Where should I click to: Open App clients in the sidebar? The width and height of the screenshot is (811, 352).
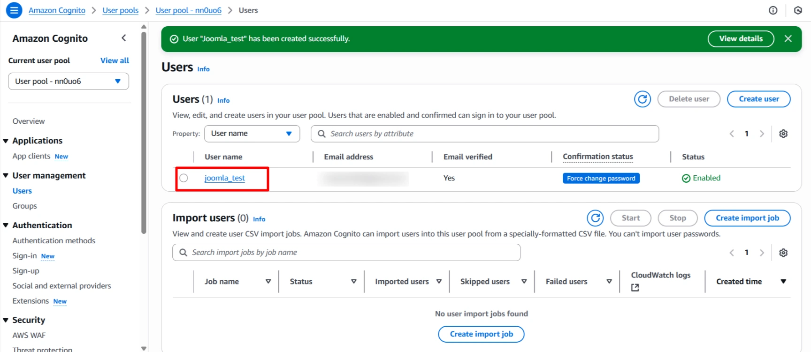(x=31, y=156)
